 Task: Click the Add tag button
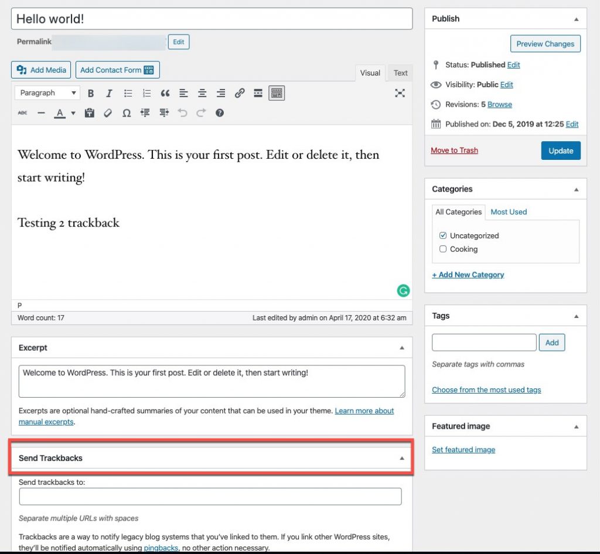pyautogui.click(x=552, y=343)
